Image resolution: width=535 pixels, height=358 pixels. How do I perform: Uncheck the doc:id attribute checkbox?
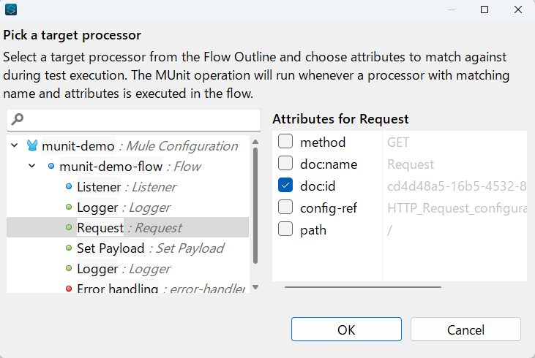tap(285, 186)
